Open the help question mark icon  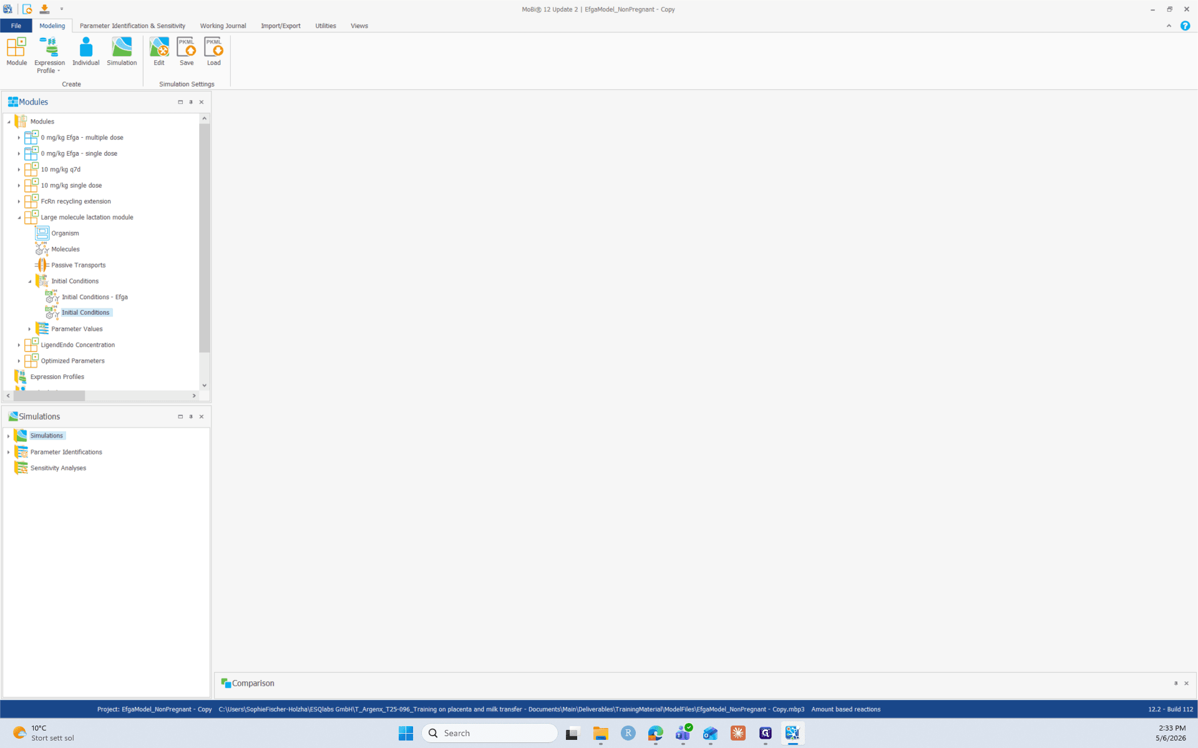(x=1185, y=26)
